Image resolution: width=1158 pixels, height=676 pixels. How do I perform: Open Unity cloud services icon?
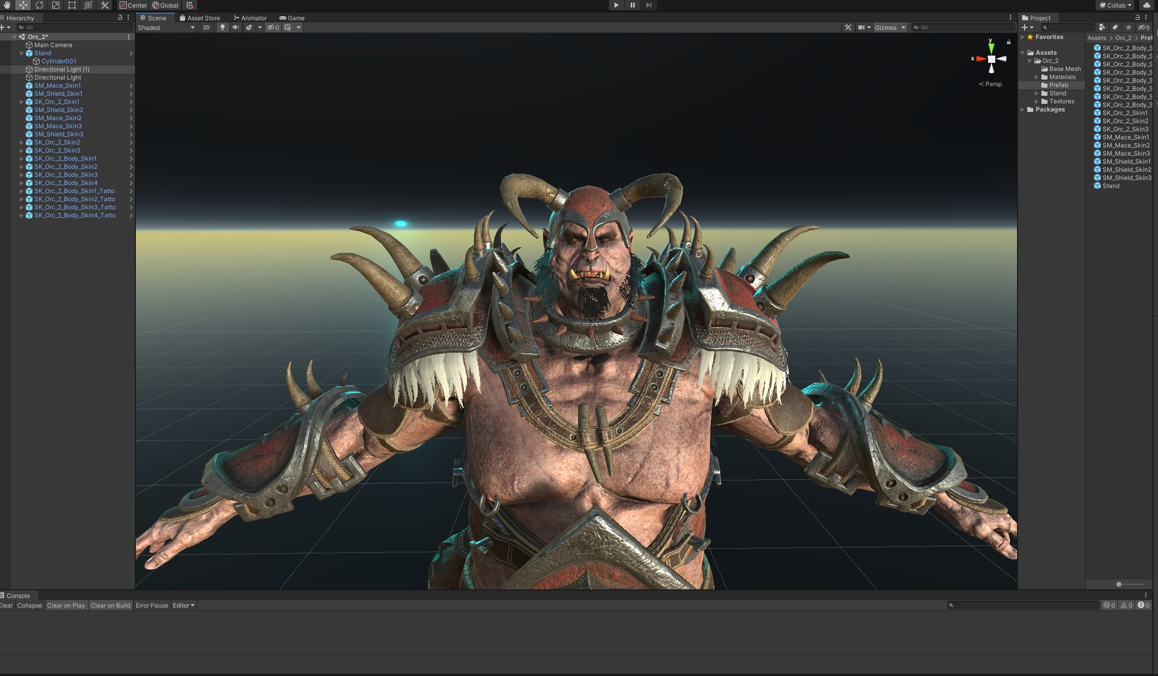[x=1147, y=5]
